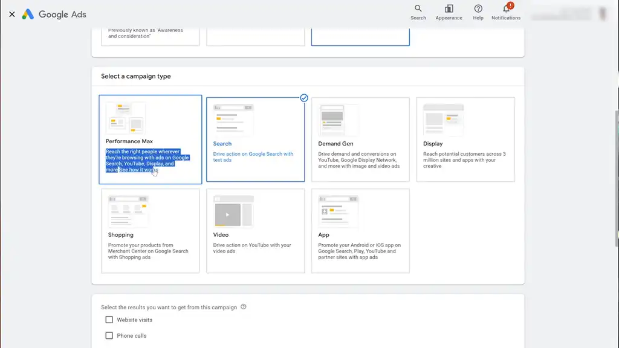The image size is (619, 348).
Task: Click 'Drive action on YouTube with your video ads'
Action: point(252,248)
